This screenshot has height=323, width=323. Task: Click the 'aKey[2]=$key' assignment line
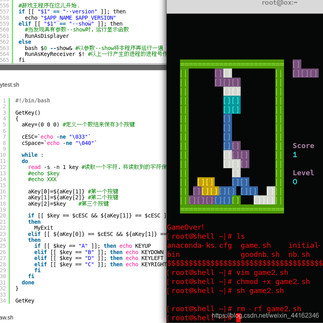pyautogui.click(x=47, y=204)
